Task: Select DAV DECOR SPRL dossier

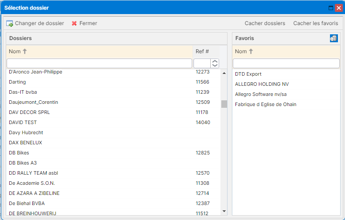Action: point(113,112)
